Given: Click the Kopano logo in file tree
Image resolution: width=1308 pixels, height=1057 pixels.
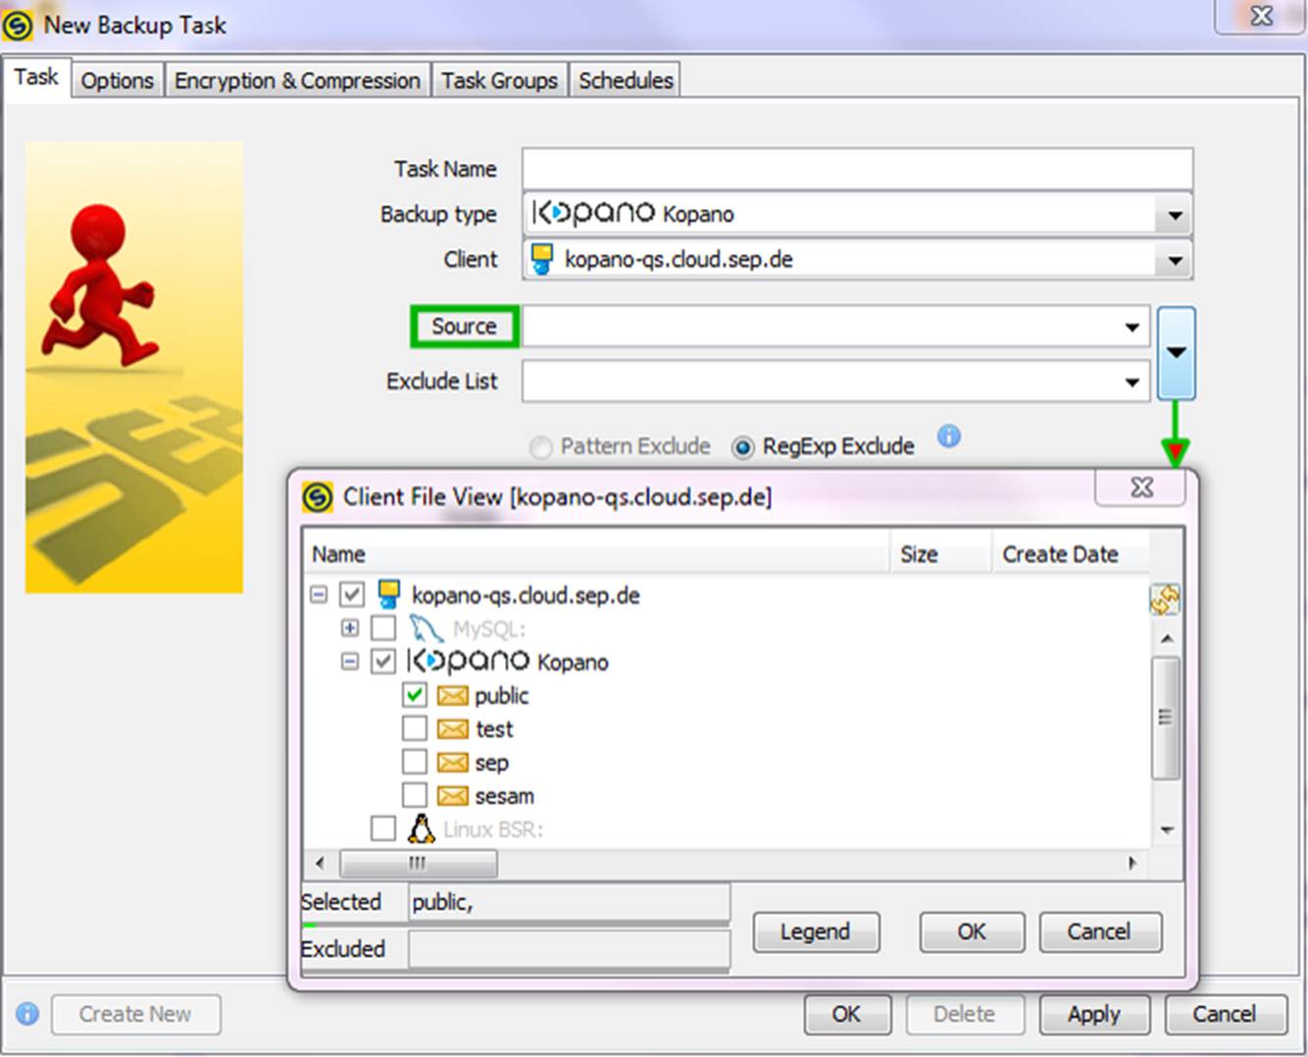Looking at the screenshot, I should 468,660.
